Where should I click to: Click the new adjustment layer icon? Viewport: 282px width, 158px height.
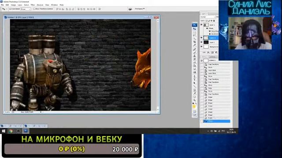coord(216,52)
